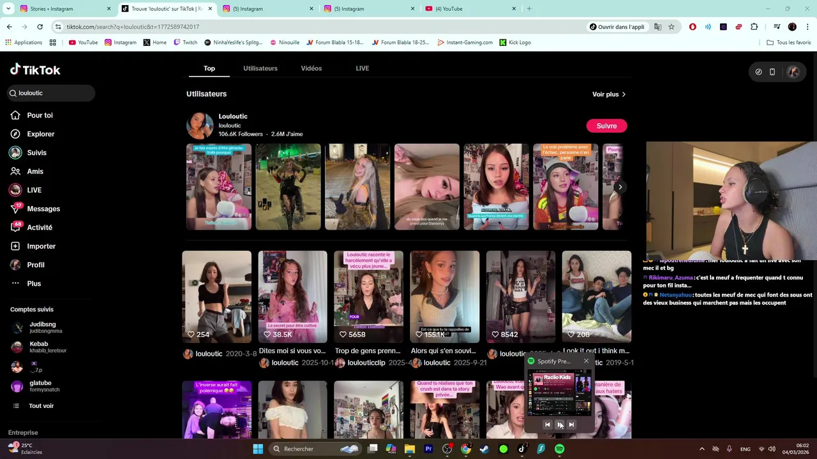This screenshot has height=459, width=817.
Task: Open the video with 5658 likes
Action: click(x=368, y=296)
